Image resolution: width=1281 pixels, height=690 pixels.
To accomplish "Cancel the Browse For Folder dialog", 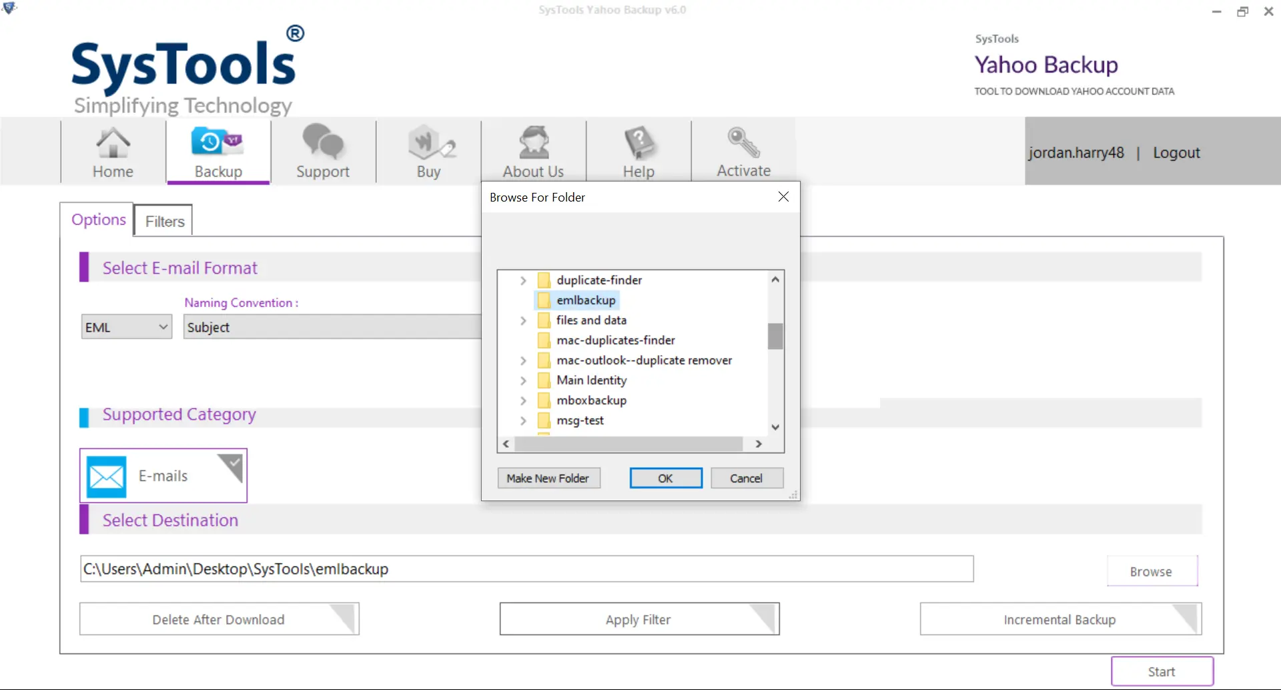I will pyautogui.click(x=747, y=478).
